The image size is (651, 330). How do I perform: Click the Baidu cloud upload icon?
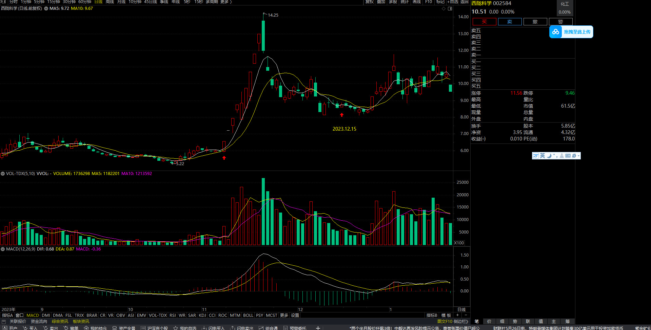click(x=556, y=32)
